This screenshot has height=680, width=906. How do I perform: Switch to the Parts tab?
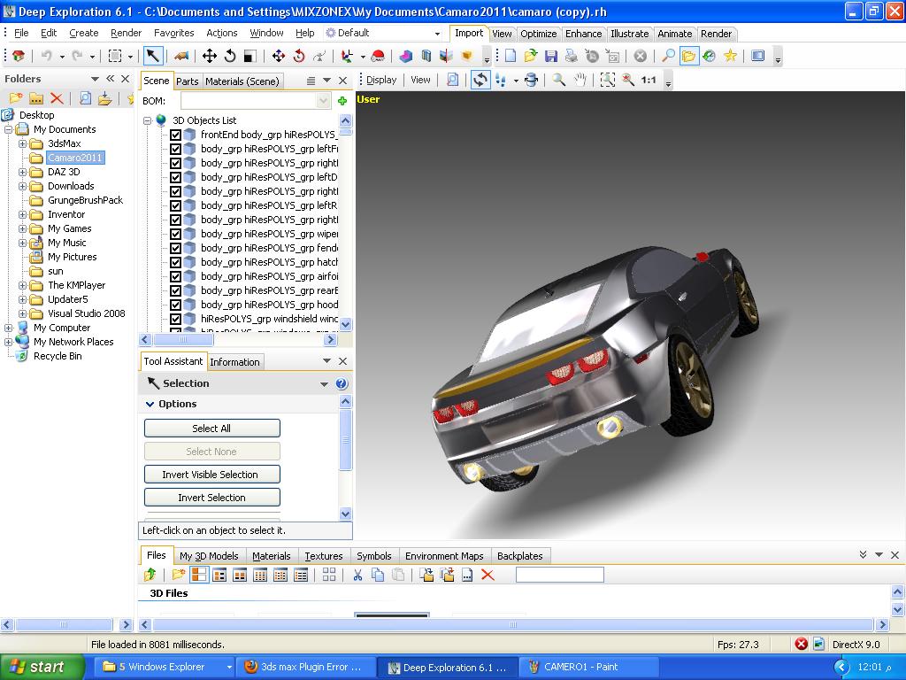point(188,81)
